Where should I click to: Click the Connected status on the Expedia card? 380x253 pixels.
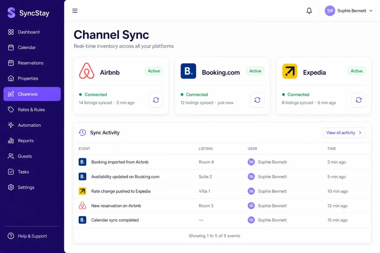click(296, 95)
